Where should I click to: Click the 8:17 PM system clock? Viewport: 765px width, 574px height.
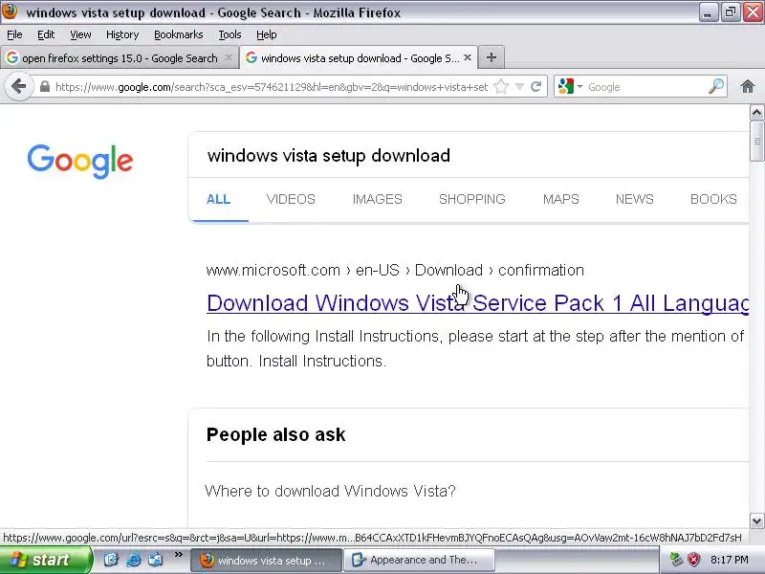pos(730,560)
